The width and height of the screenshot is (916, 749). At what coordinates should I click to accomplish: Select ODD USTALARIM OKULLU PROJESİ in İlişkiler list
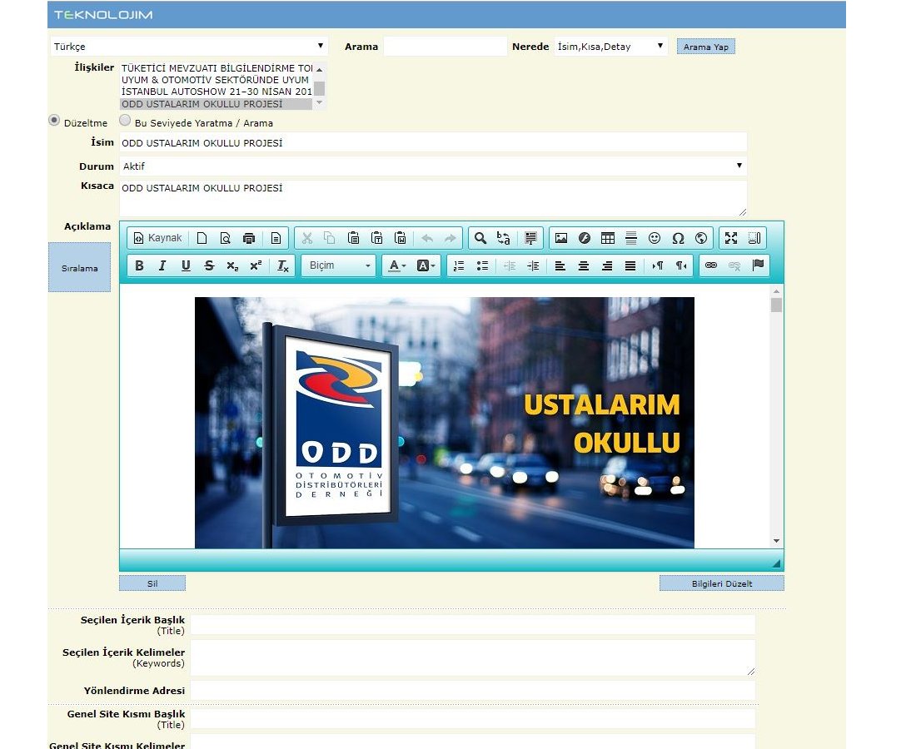217,104
